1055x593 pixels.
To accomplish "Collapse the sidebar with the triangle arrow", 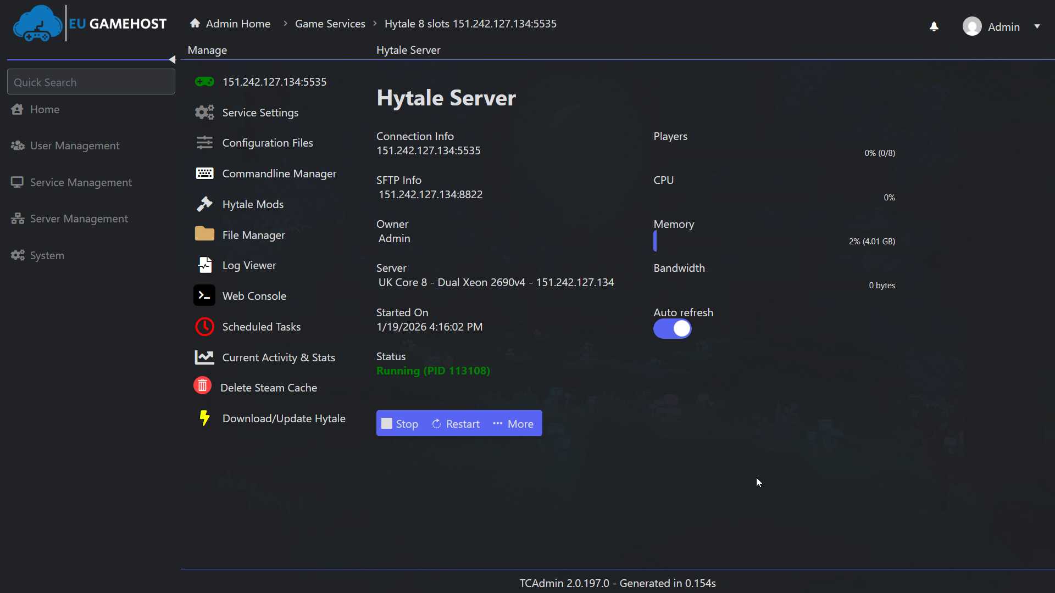I will coord(172,59).
